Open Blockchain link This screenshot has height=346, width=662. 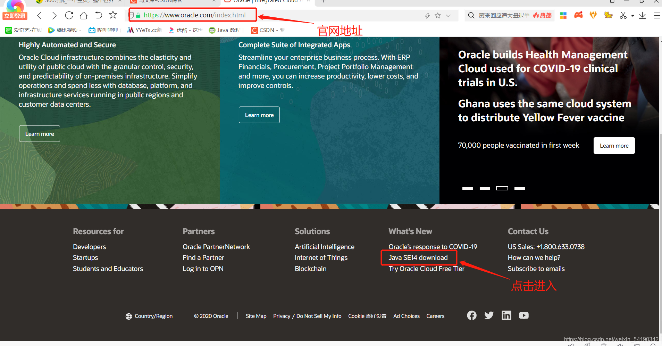(311, 269)
